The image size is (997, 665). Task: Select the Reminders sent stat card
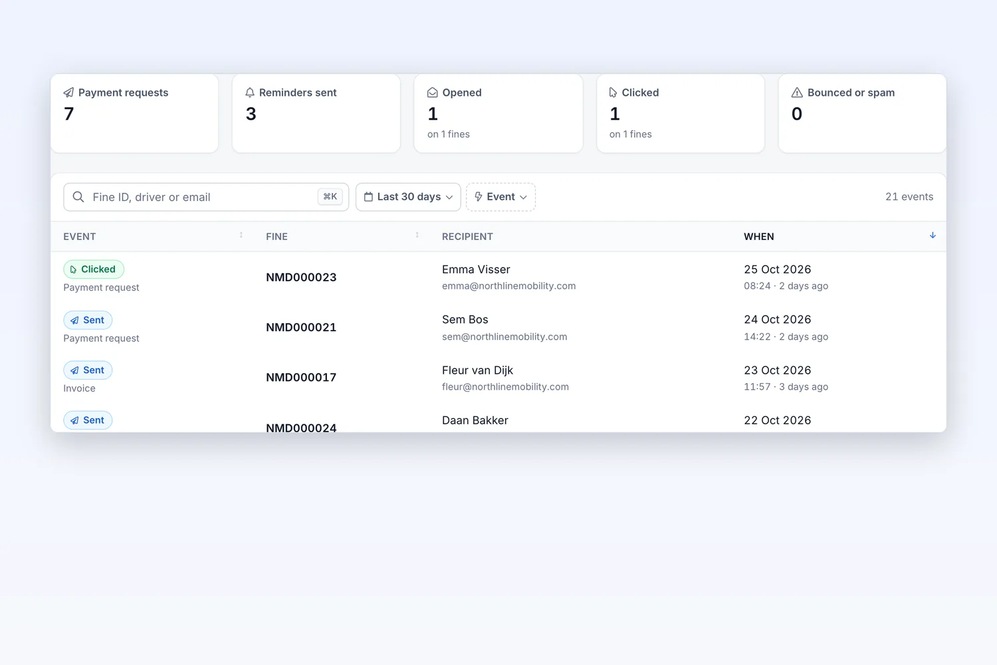(x=316, y=114)
